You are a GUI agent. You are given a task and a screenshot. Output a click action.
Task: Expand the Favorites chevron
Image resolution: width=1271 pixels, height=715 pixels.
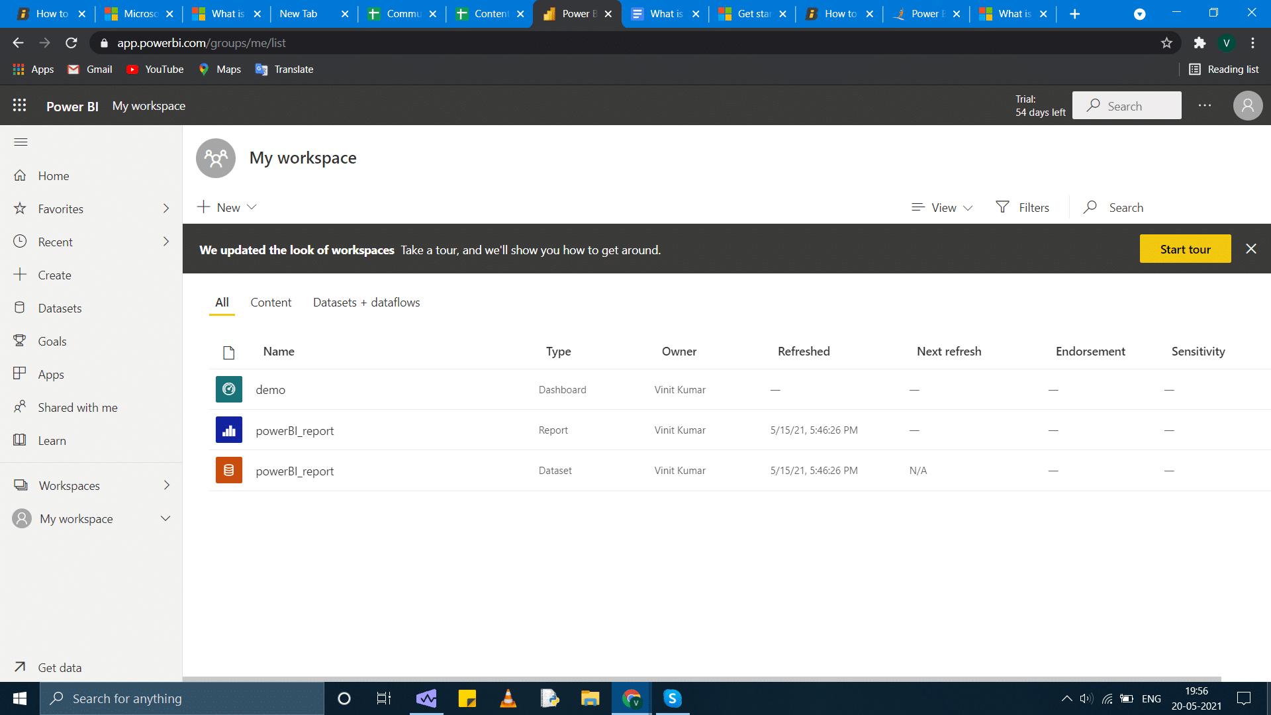pyautogui.click(x=165, y=209)
